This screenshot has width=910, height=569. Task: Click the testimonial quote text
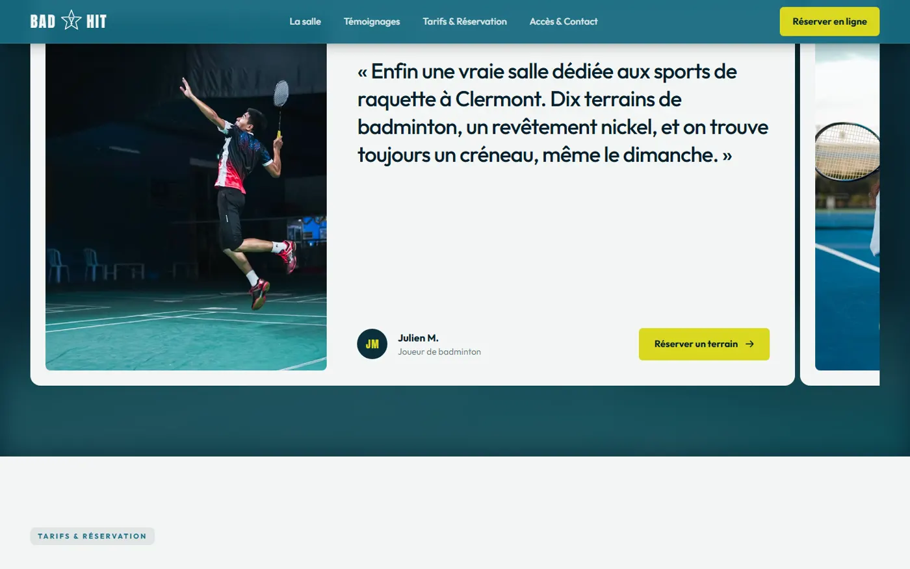563,113
